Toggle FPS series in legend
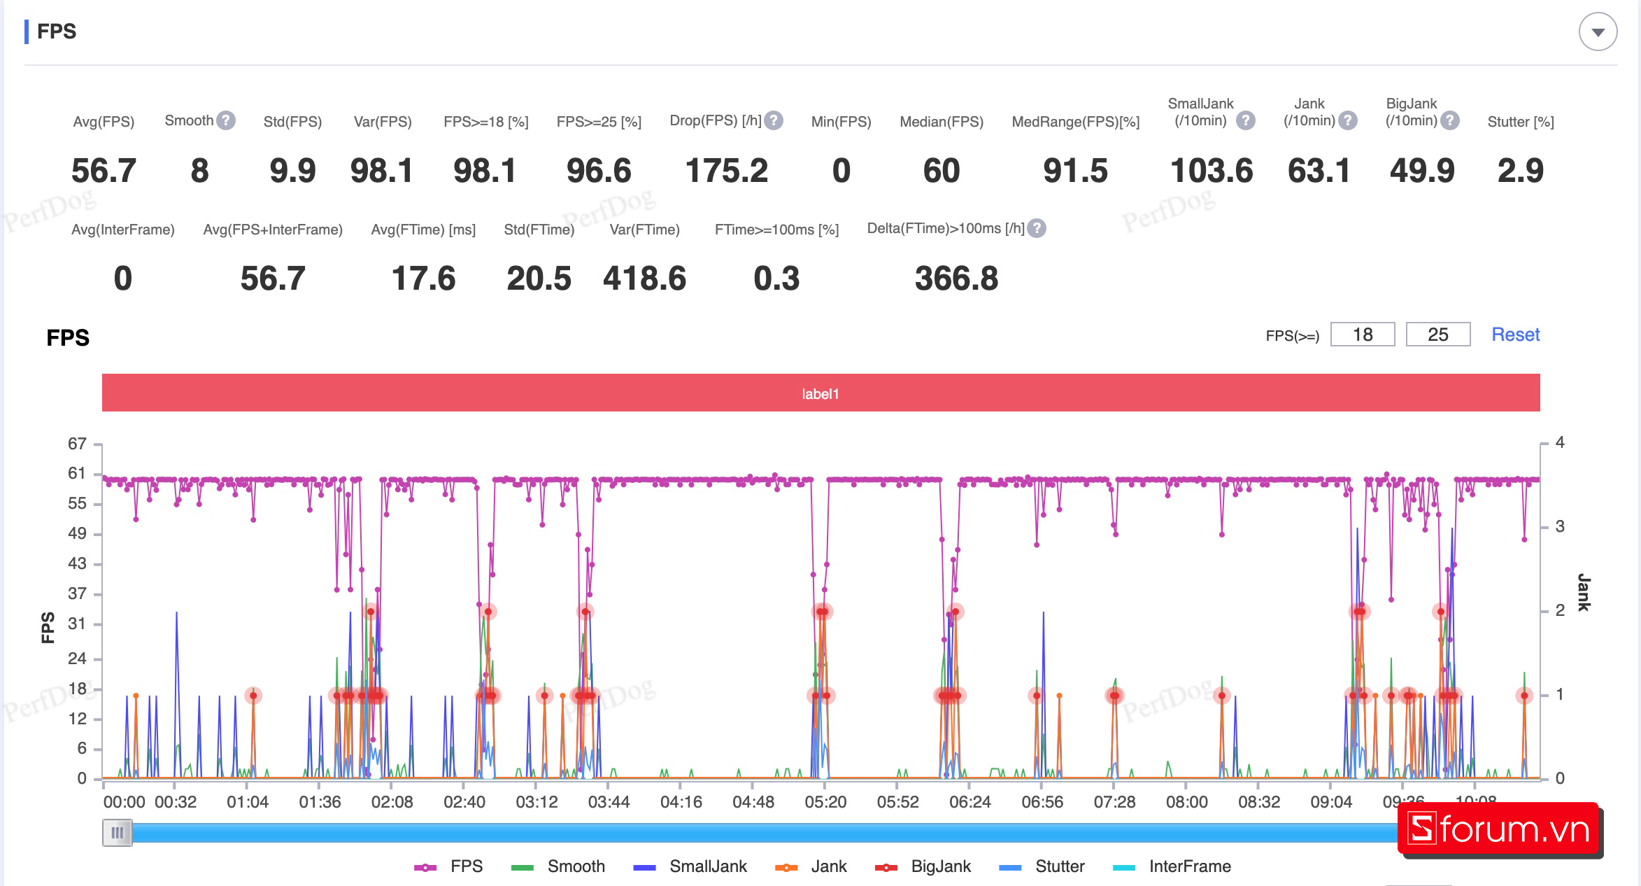 click(448, 866)
